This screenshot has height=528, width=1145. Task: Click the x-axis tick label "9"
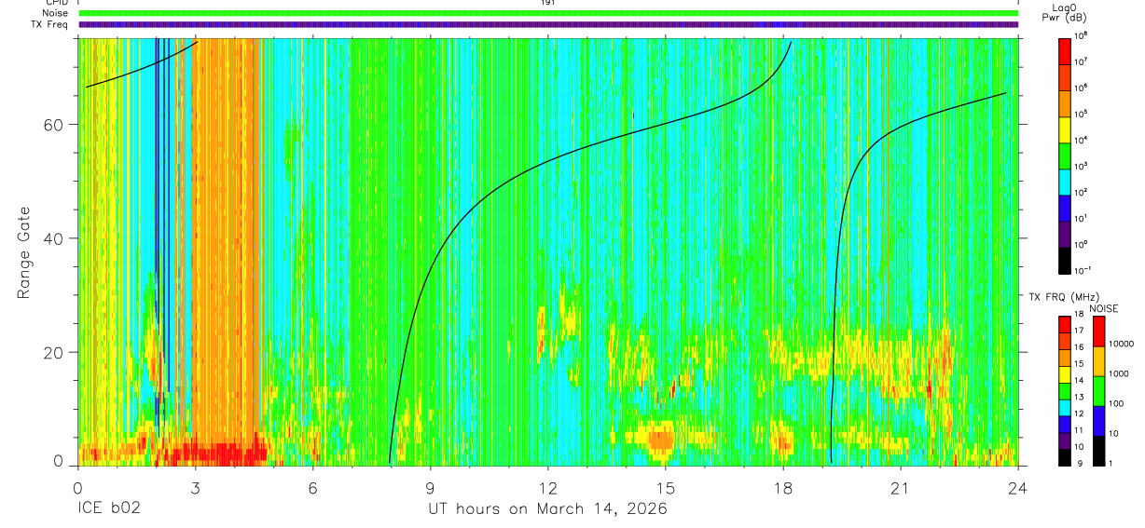(x=431, y=488)
